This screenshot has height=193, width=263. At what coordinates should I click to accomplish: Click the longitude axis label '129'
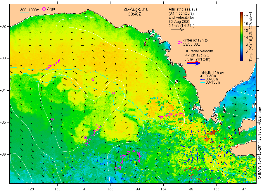31,189
